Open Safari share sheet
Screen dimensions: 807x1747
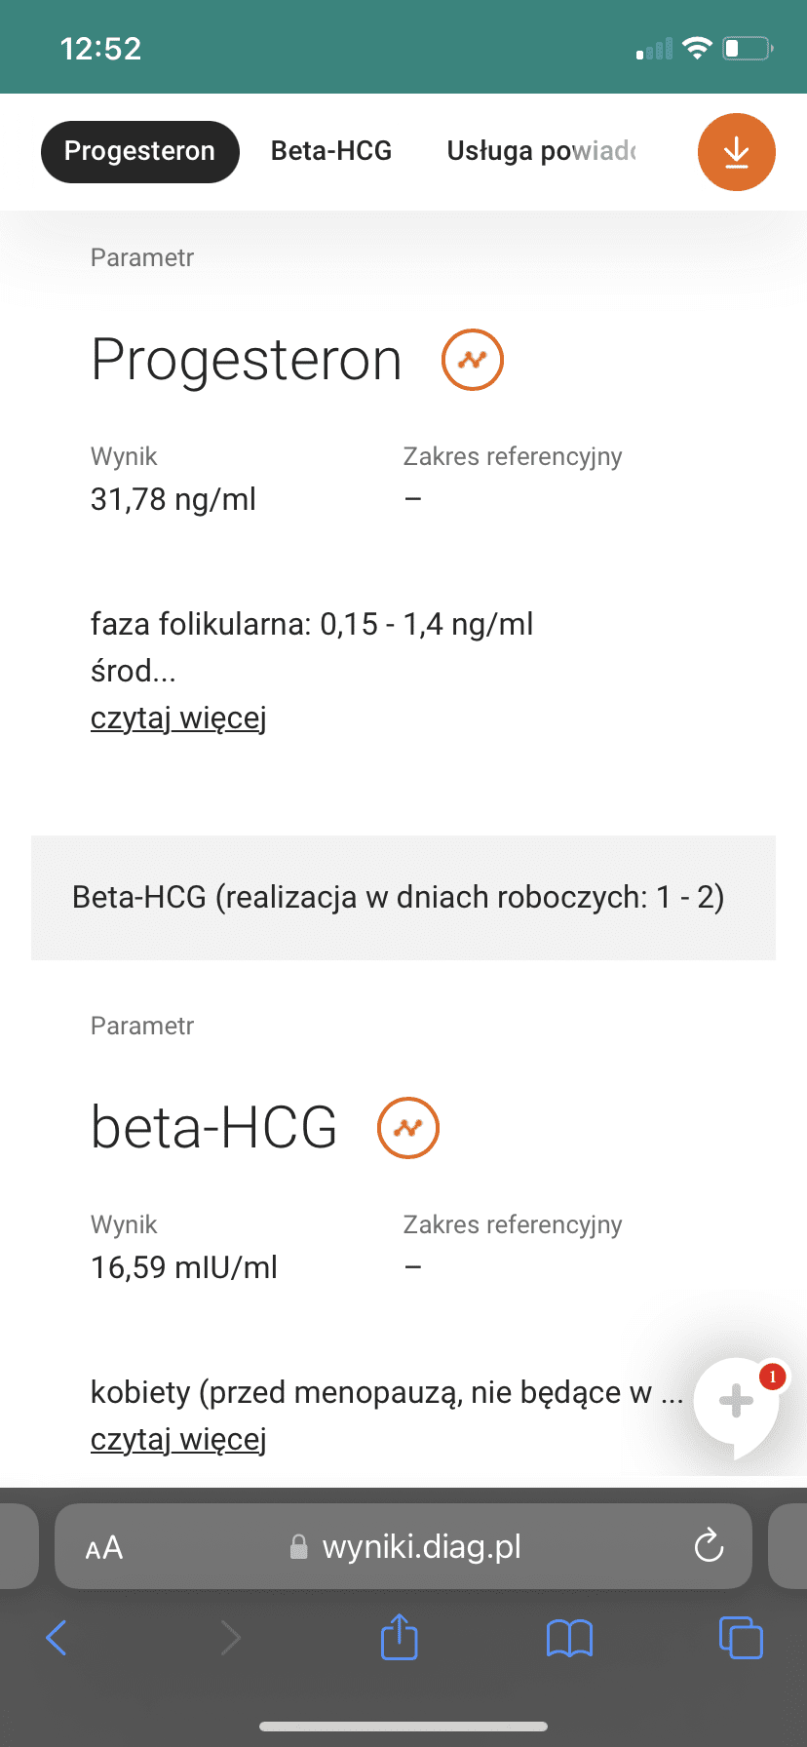[399, 1637]
